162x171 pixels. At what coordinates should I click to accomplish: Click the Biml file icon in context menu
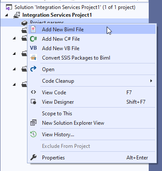pyautogui.click(x=33, y=29)
